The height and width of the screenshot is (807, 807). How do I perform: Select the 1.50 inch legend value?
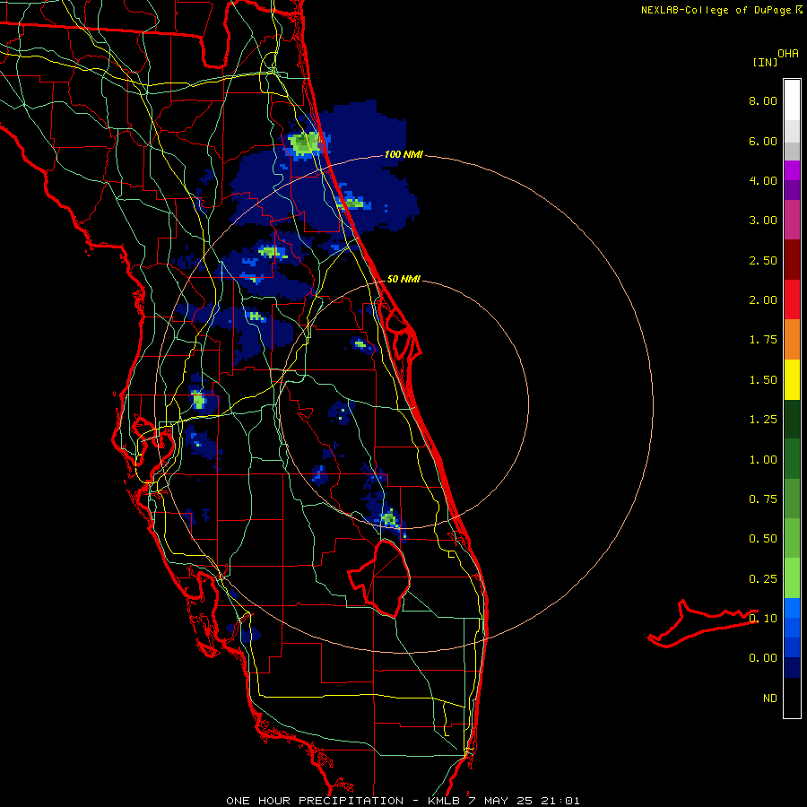[763, 380]
